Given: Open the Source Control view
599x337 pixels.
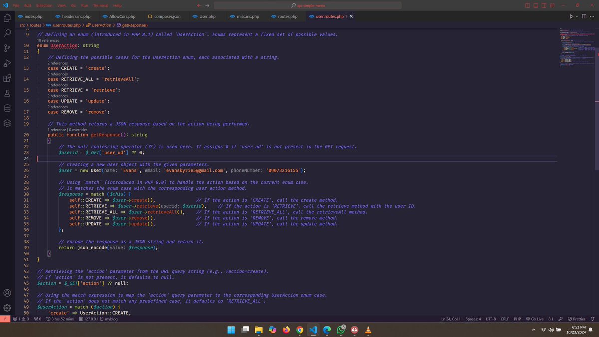Looking at the screenshot, I should [7, 48].
